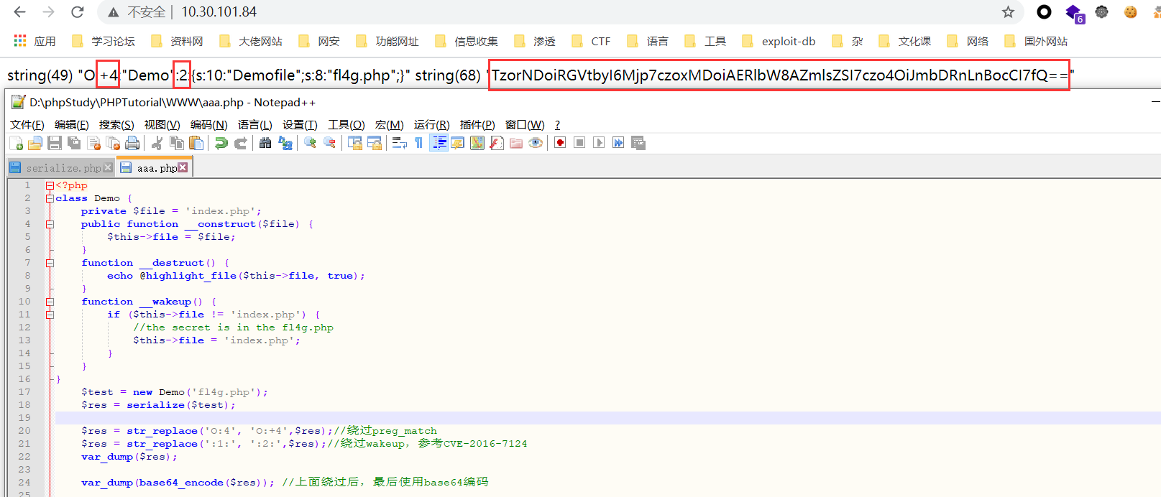Open the 窗口(W) menu
Screen dimensions: 1161x497
[525, 125]
